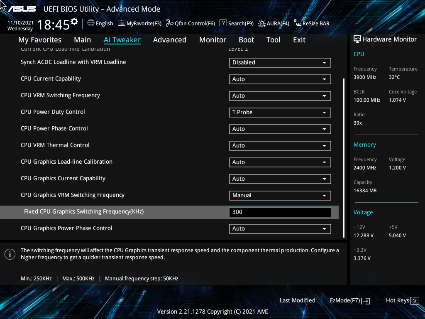Switch to the Main tab
The width and height of the screenshot is (425, 319).
click(x=83, y=40)
